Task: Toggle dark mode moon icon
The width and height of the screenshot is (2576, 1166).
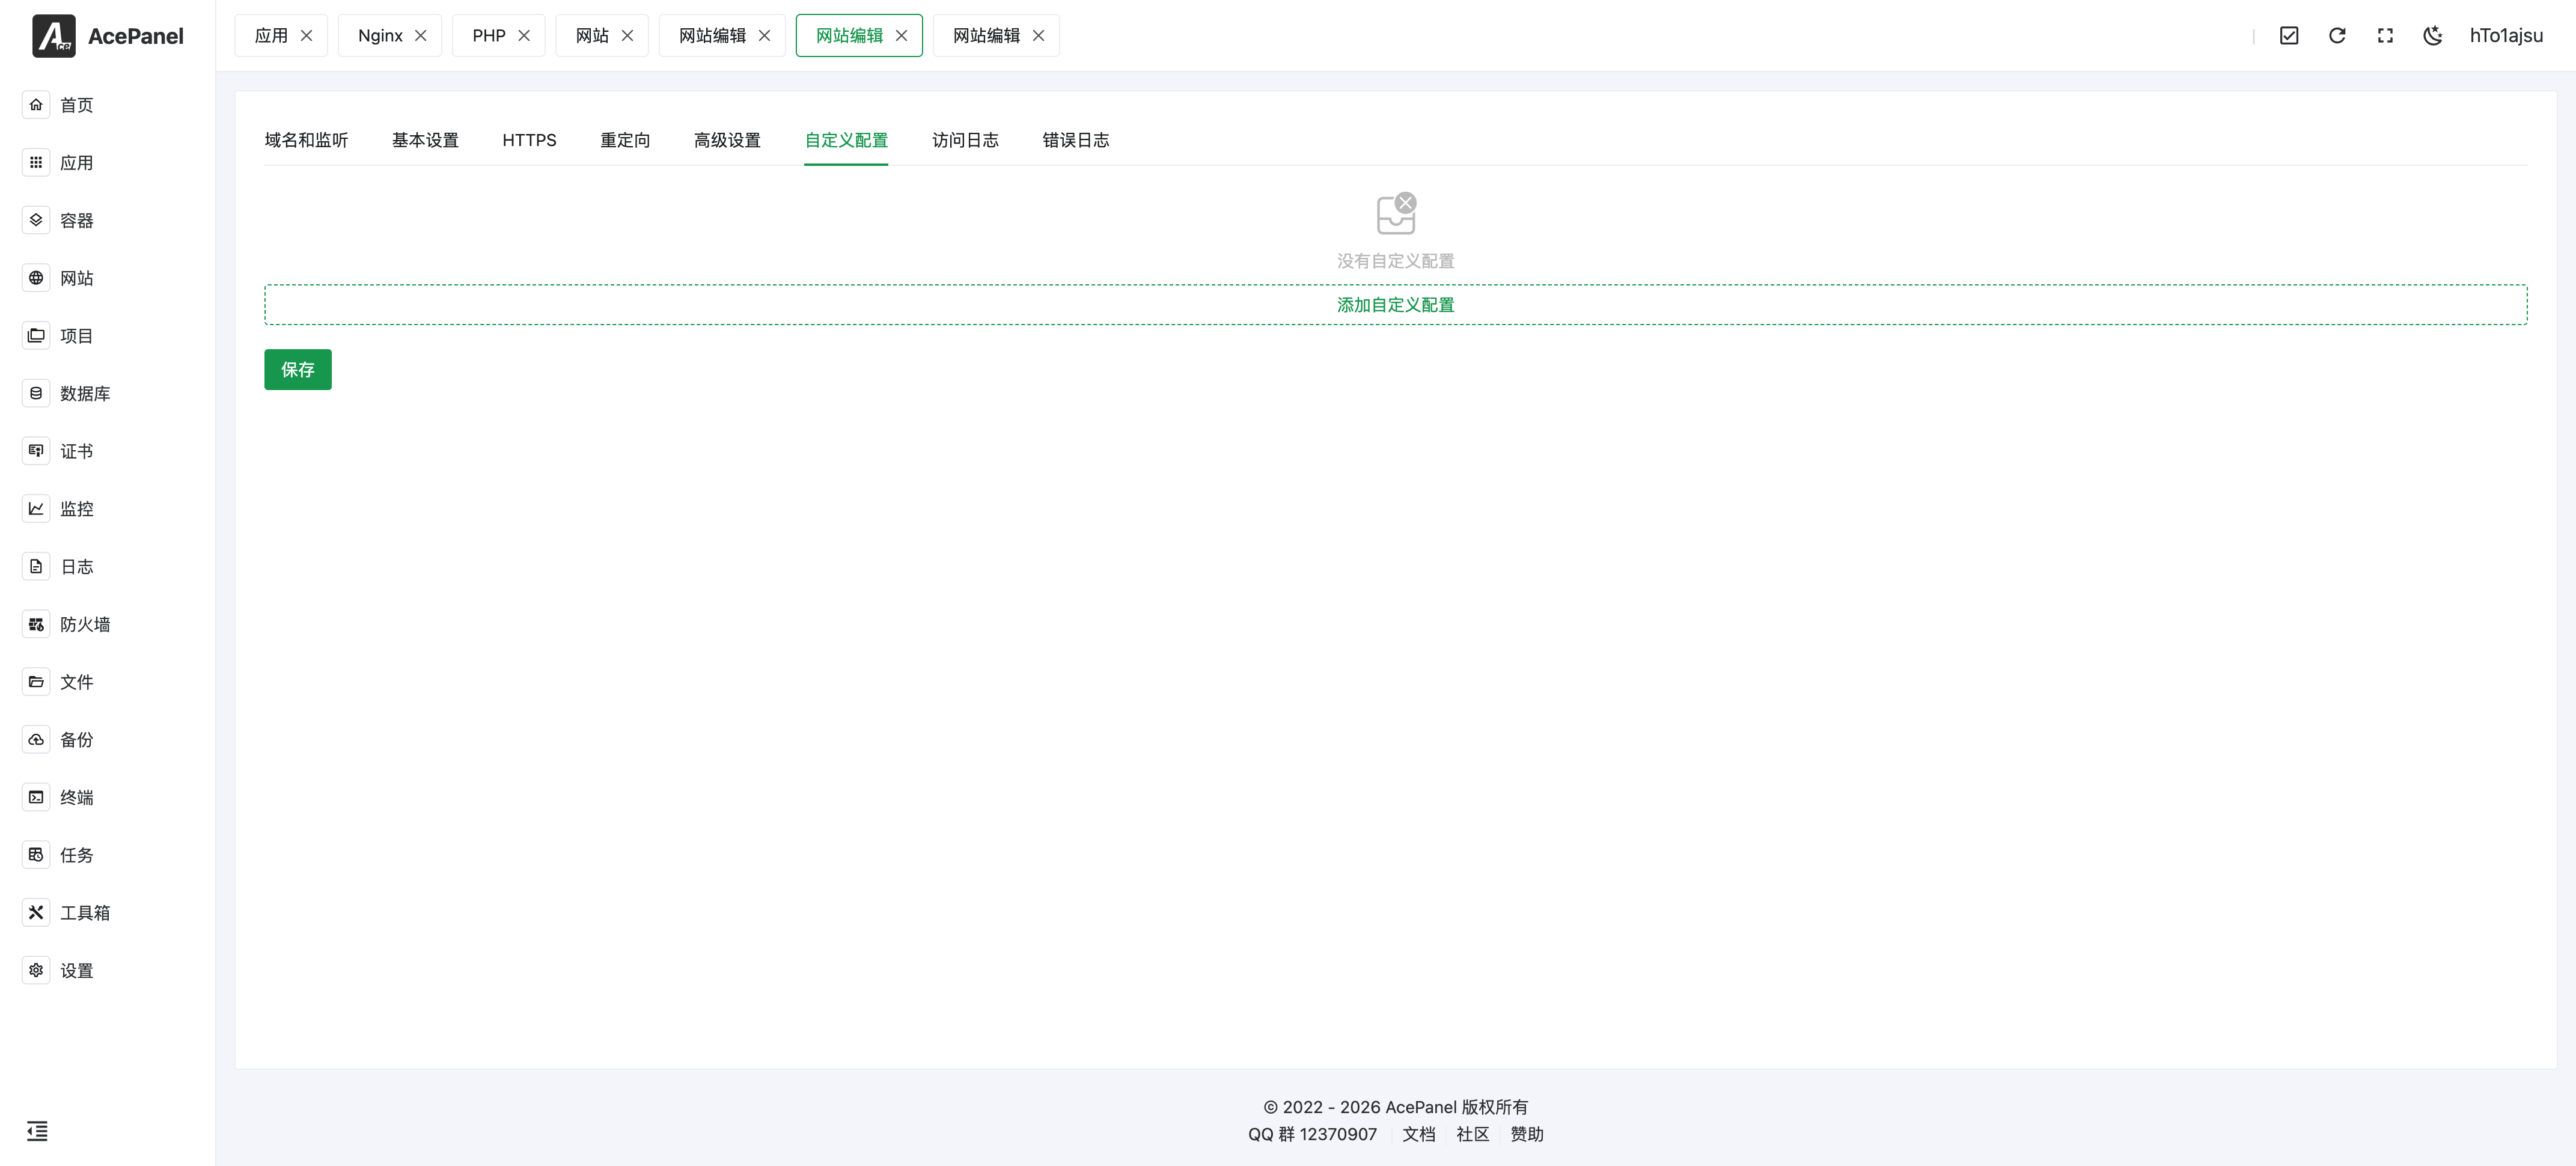Action: click(2433, 36)
